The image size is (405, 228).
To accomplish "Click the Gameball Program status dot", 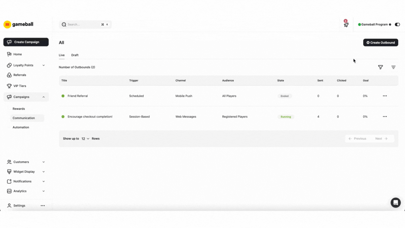I will pos(359,24).
